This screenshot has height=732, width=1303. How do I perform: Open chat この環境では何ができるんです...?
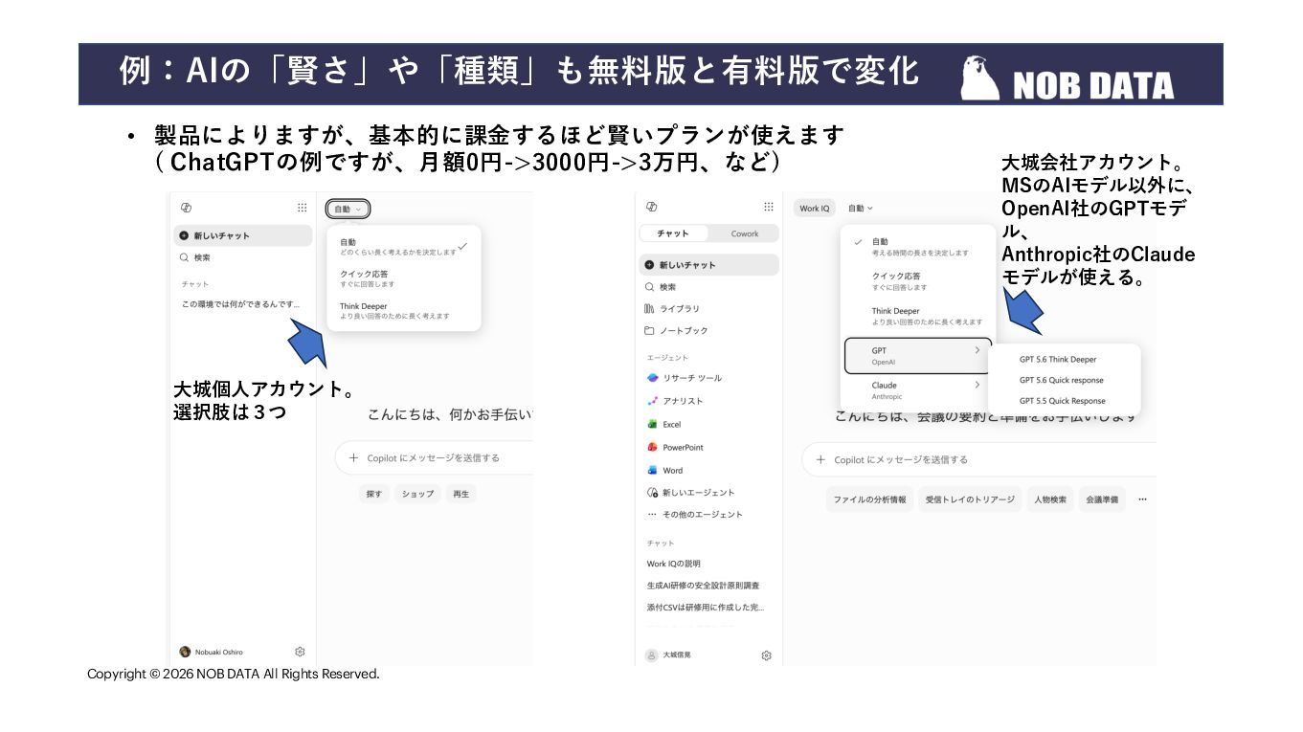pyautogui.click(x=243, y=304)
